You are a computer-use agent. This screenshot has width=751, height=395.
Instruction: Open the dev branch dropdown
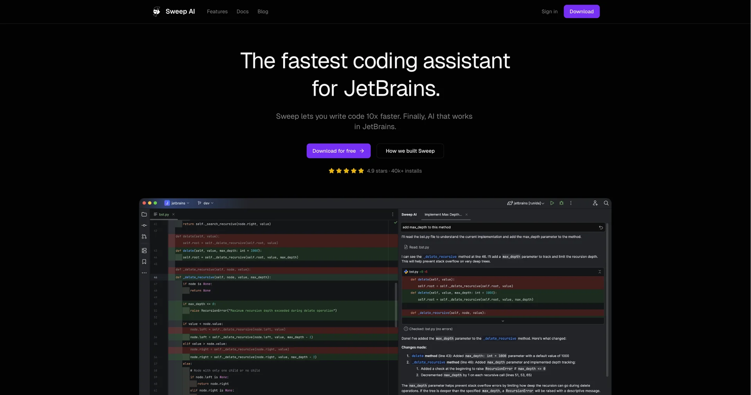[206, 203]
